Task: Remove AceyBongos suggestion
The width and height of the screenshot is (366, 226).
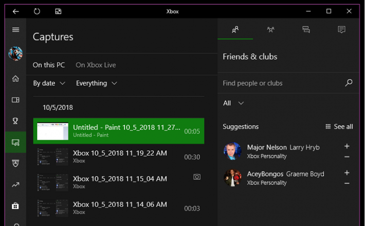Action: (x=347, y=183)
